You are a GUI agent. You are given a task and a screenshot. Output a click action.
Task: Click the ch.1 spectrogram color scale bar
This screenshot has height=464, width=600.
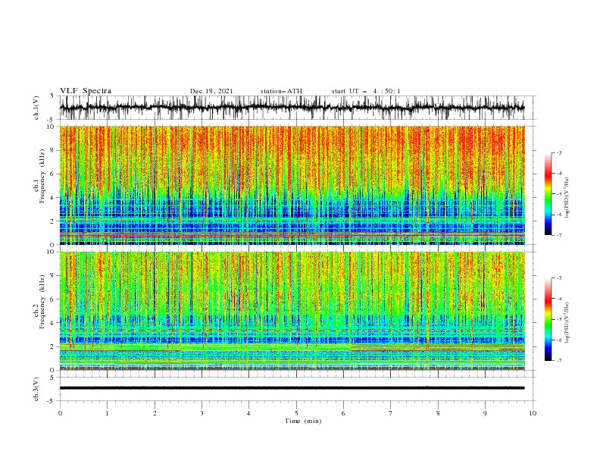(x=548, y=194)
